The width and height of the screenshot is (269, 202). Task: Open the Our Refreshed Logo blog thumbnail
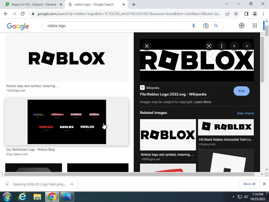[x=67, y=122]
